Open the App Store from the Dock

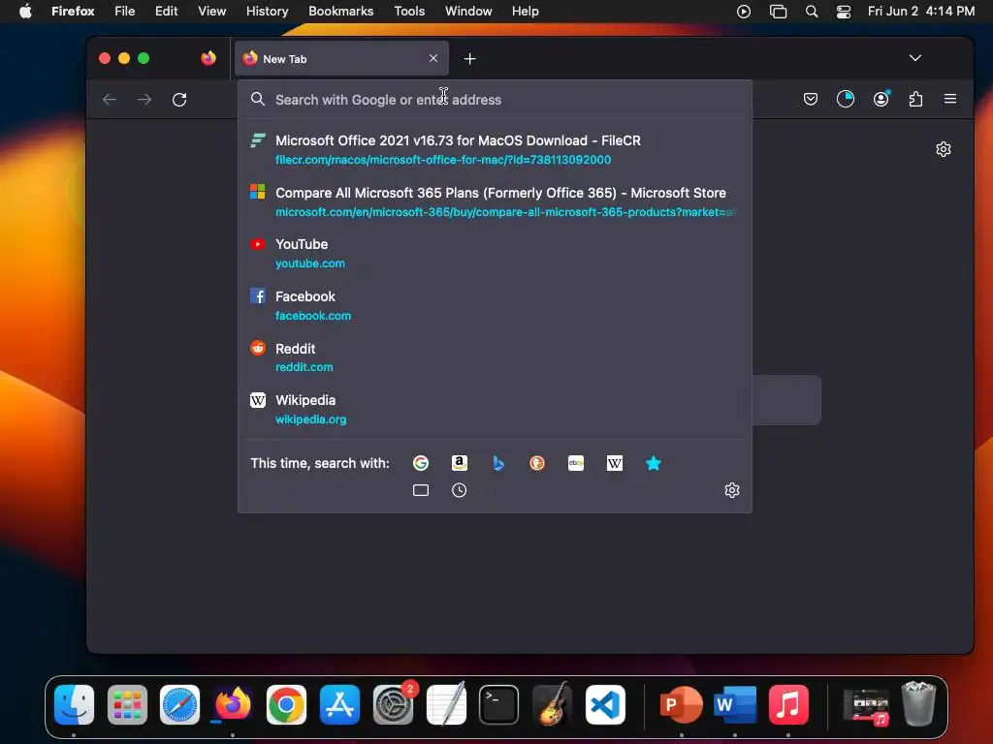(339, 704)
